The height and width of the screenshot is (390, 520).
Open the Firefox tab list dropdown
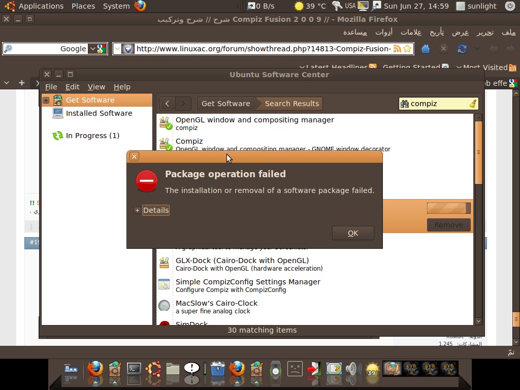tap(6, 83)
